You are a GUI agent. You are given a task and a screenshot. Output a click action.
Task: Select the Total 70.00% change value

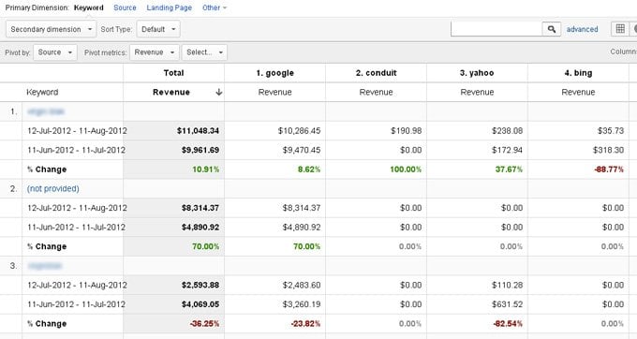click(x=205, y=246)
